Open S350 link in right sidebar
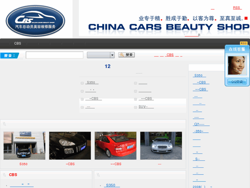Screen dimensions: 250x188 tap(199, 76)
